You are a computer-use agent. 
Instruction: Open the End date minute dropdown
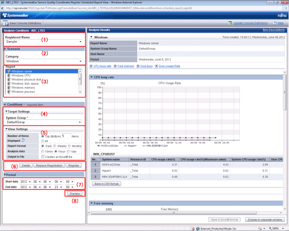tap(70, 187)
